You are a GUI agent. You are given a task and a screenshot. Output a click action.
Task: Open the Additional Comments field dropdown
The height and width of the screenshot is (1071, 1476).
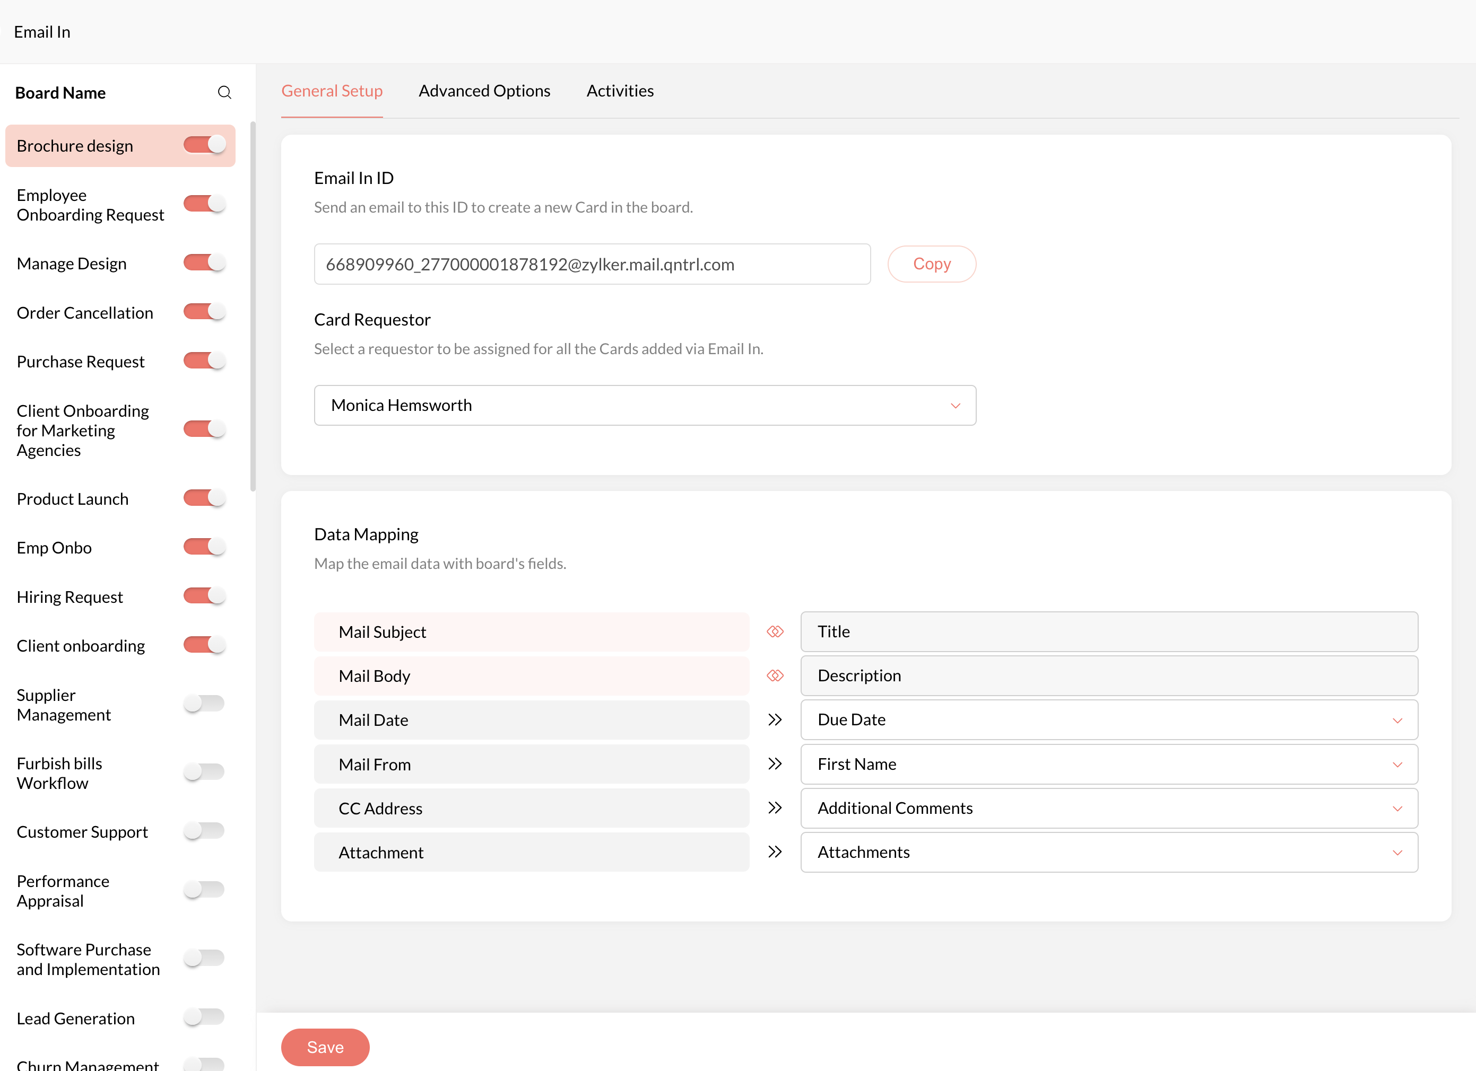point(1108,809)
